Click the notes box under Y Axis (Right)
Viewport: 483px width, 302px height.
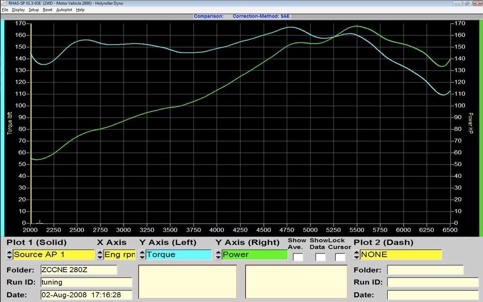click(296, 282)
